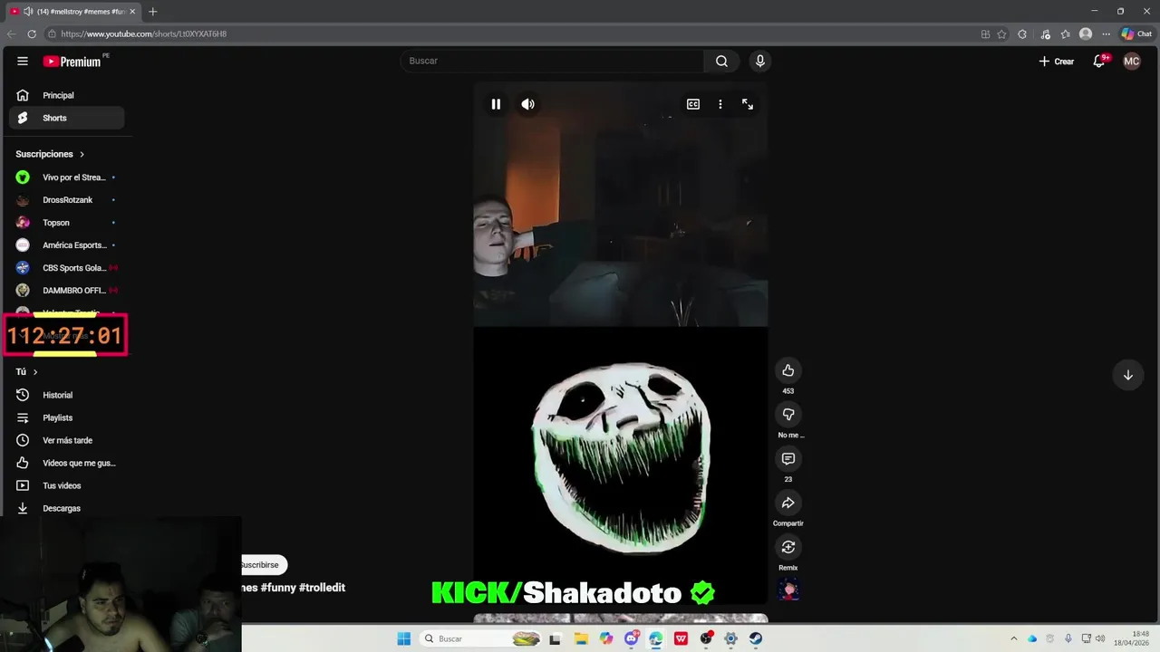Submit search with magnifier button
Screen dimensions: 1160x652
[x=721, y=61]
